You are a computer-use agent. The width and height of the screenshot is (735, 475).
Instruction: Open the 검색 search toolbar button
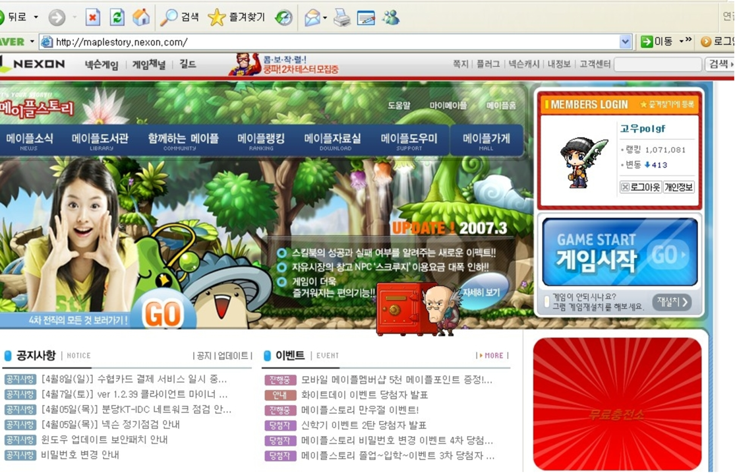click(x=179, y=17)
